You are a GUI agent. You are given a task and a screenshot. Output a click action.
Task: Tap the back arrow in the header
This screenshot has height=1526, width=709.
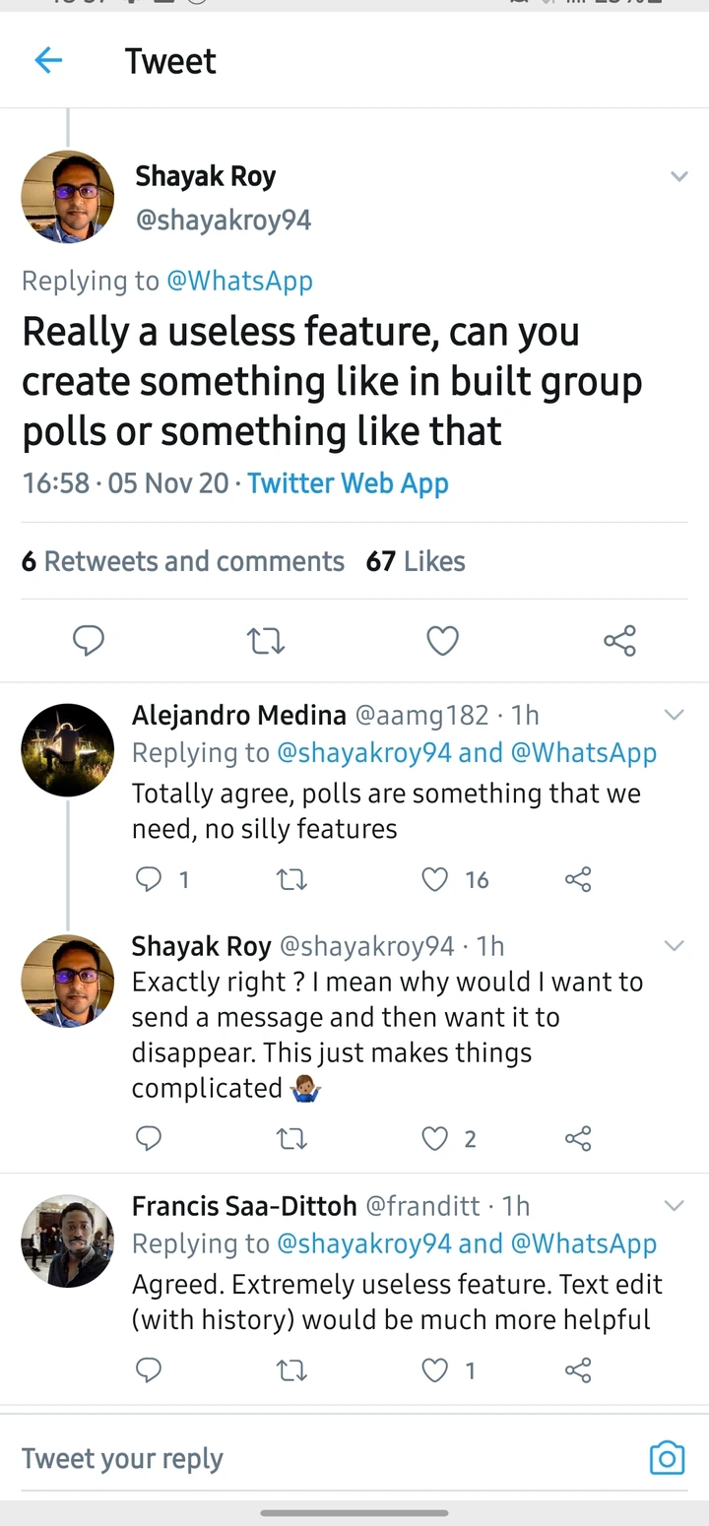pyautogui.click(x=48, y=61)
